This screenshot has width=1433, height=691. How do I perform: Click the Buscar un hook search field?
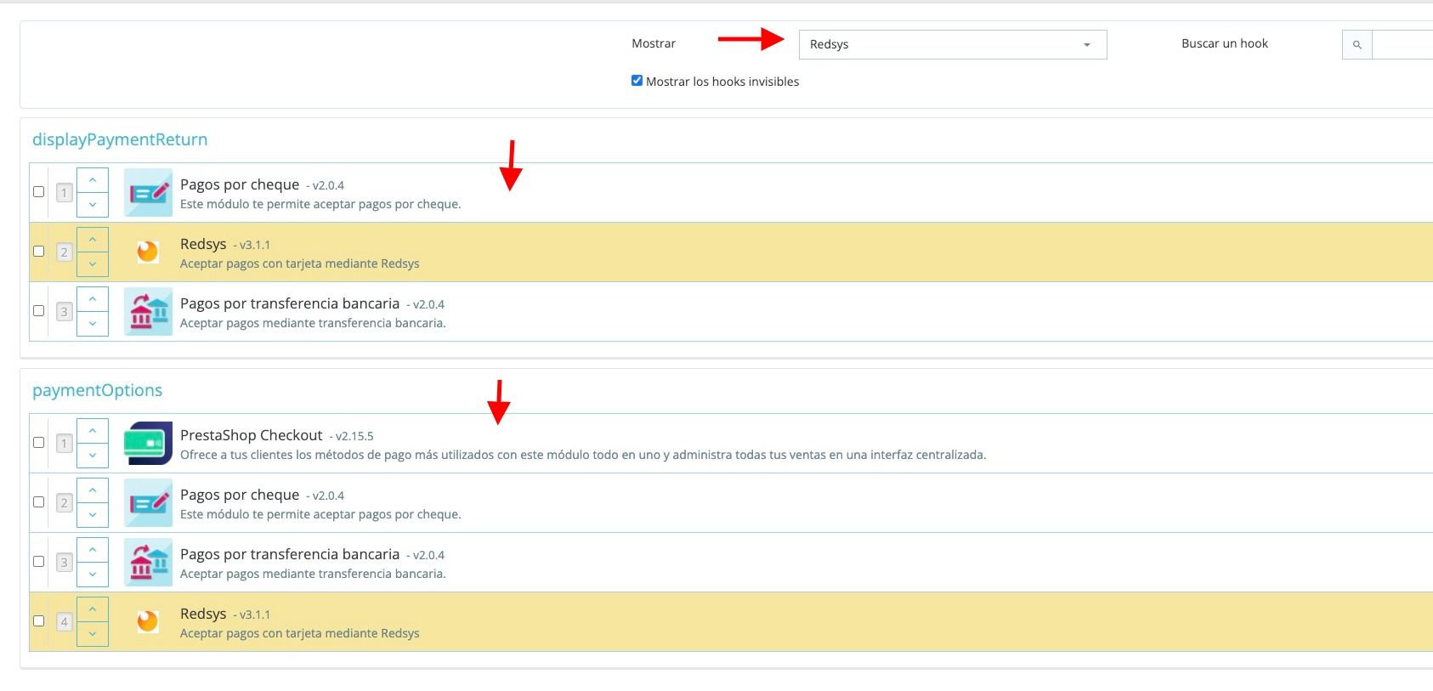coord(1403,44)
